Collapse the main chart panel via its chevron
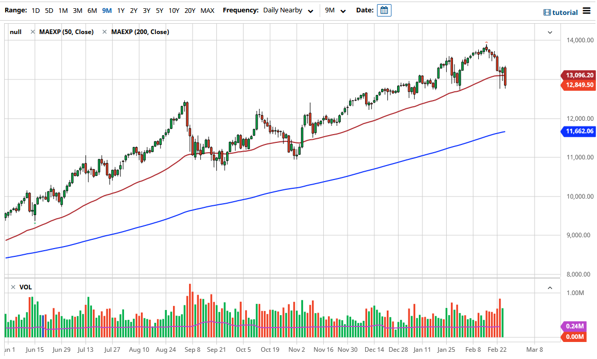 pos(549,32)
